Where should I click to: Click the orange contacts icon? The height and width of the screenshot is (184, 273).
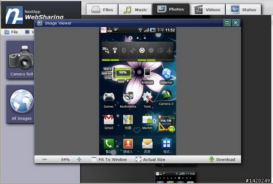128,144
